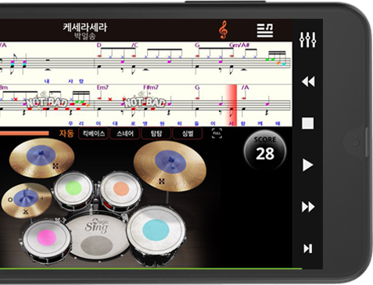Open the mixer sliders icon
The width and height of the screenshot is (373, 285).
[307, 40]
